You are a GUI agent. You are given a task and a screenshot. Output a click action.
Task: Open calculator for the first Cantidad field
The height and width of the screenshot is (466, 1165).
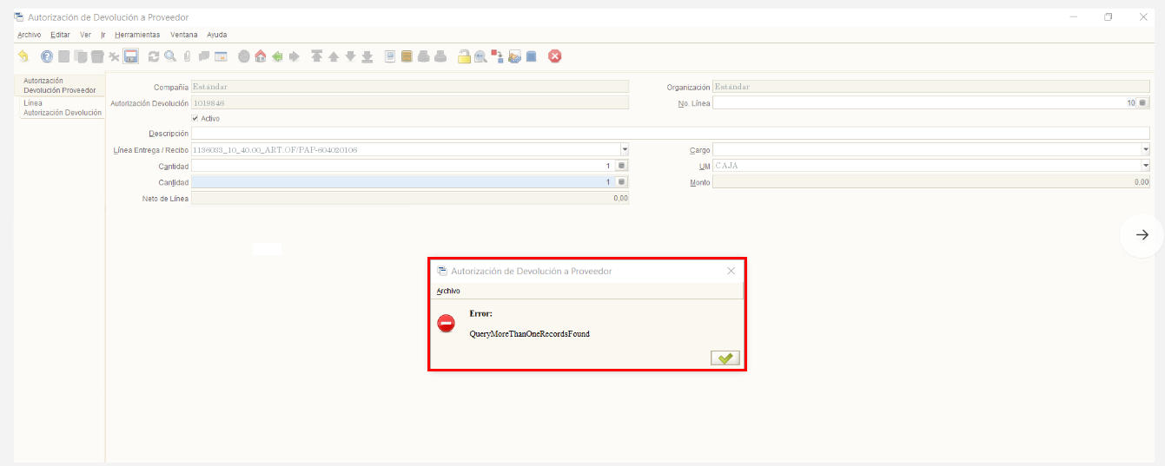[622, 165]
